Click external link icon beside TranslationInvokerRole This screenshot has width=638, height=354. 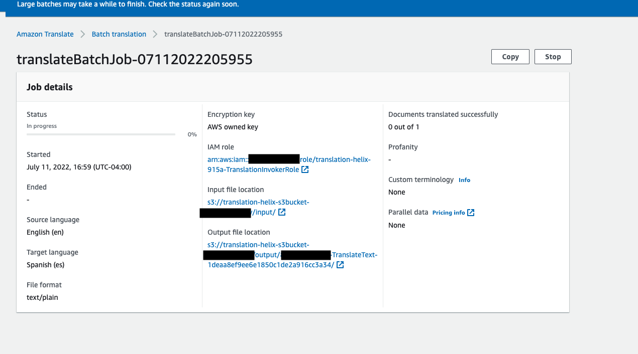(x=305, y=169)
